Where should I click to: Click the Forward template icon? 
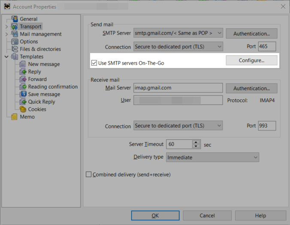(23, 79)
